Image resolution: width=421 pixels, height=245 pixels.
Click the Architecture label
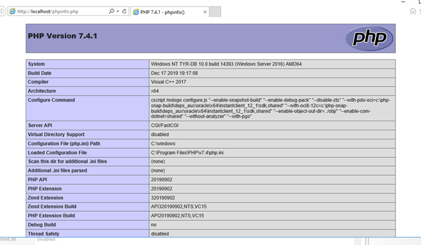click(42, 91)
